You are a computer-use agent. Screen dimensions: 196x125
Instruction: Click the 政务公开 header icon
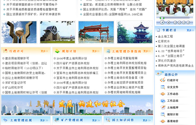click(160, 73)
